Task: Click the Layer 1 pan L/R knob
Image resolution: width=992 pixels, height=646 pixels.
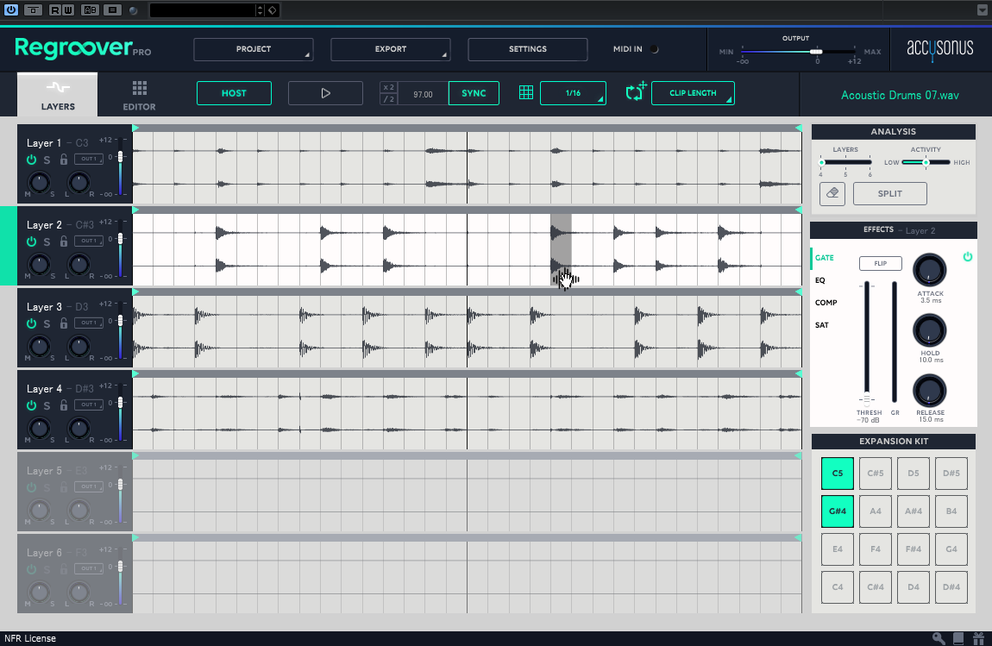Action: pos(78,183)
